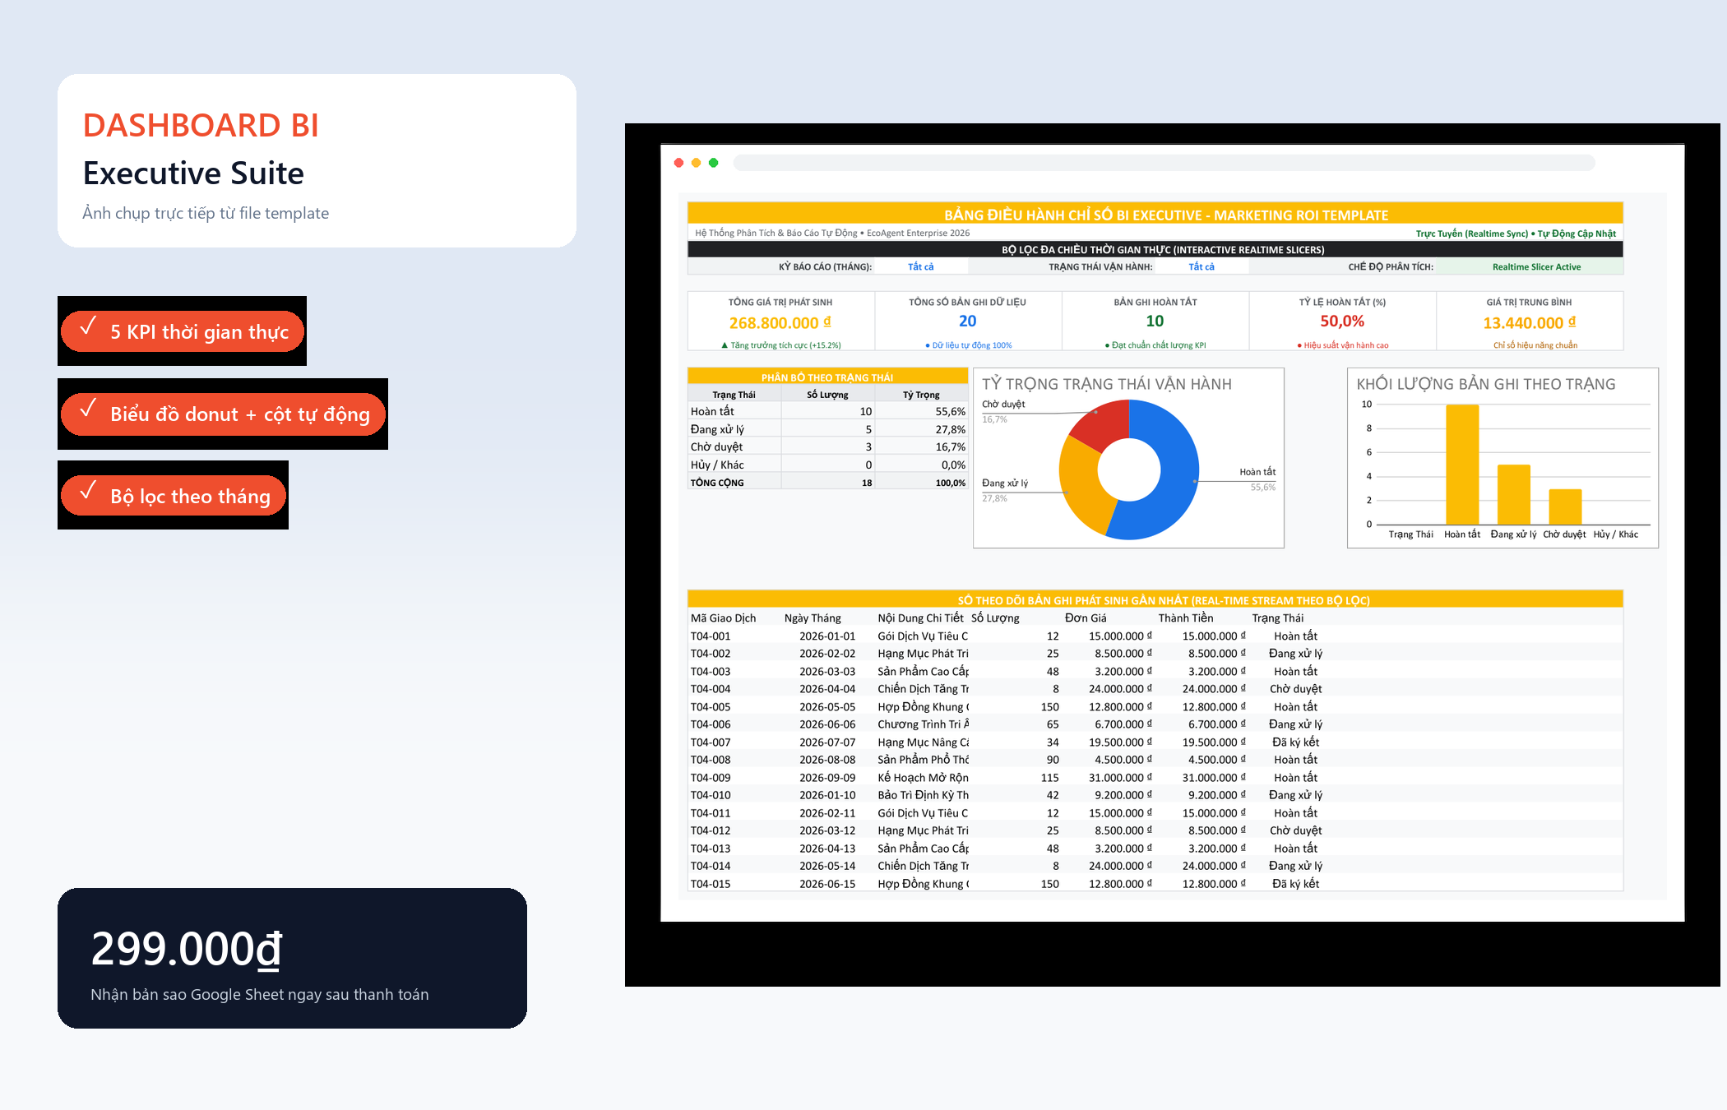1727x1110 pixels.
Task: Click the 'Chờ duyệt' bar in the bar chart
Action: (1565, 506)
